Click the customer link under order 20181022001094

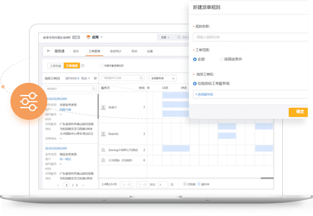(65, 159)
